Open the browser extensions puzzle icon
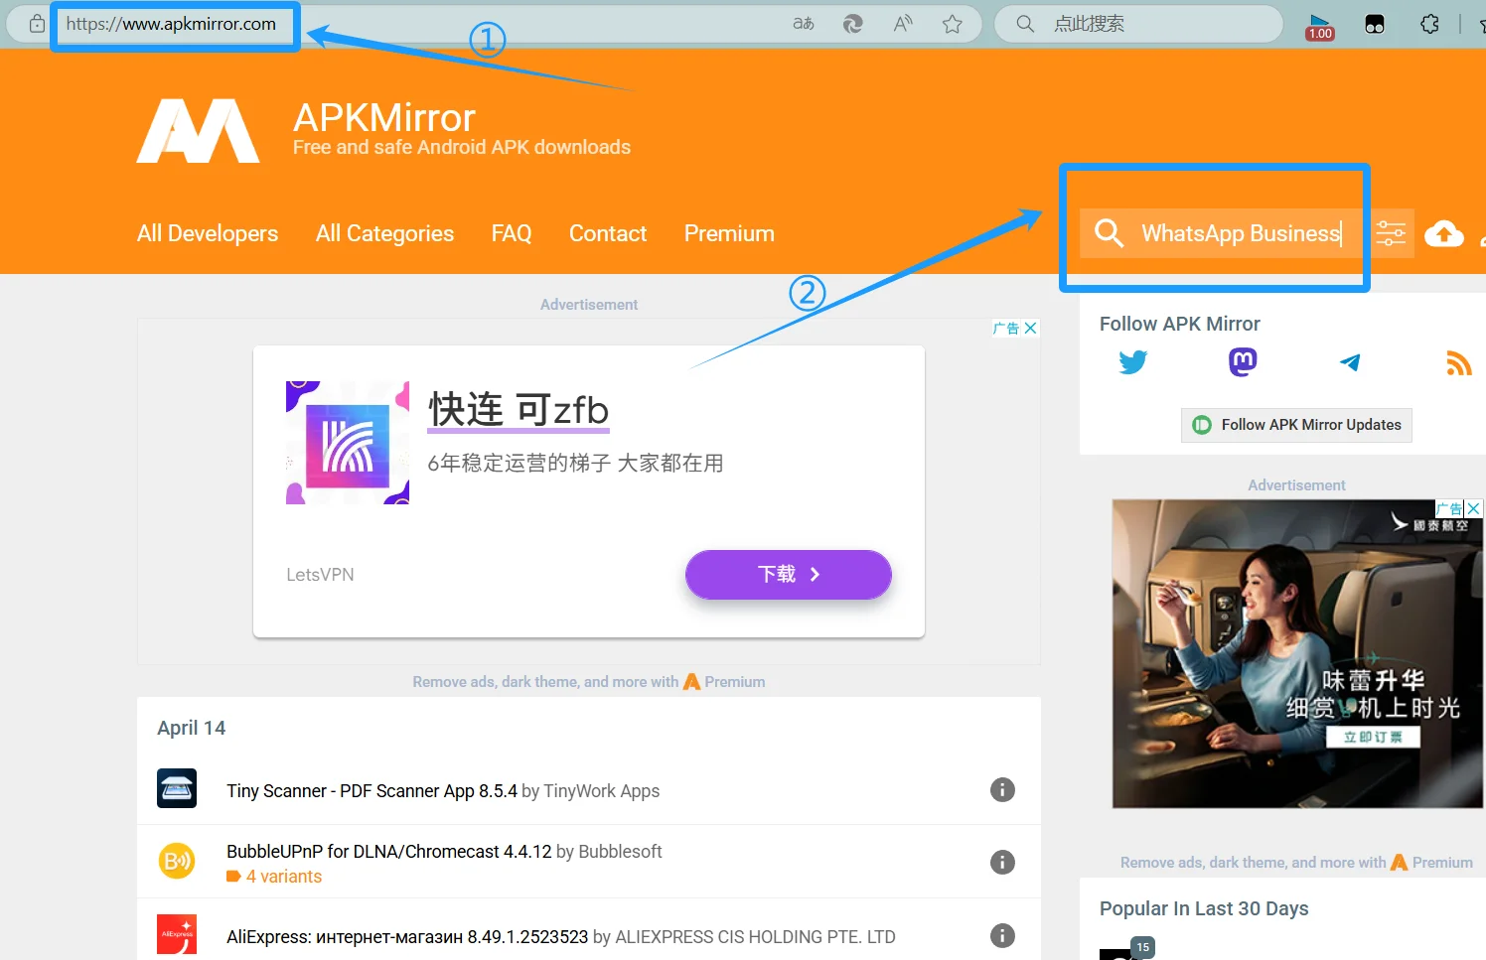This screenshot has height=960, width=1486. (1429, 24)
